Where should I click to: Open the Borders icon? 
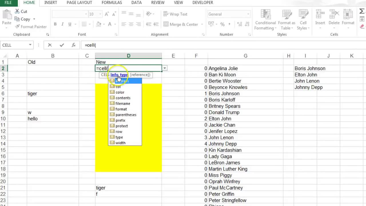(x=84, y=24)
